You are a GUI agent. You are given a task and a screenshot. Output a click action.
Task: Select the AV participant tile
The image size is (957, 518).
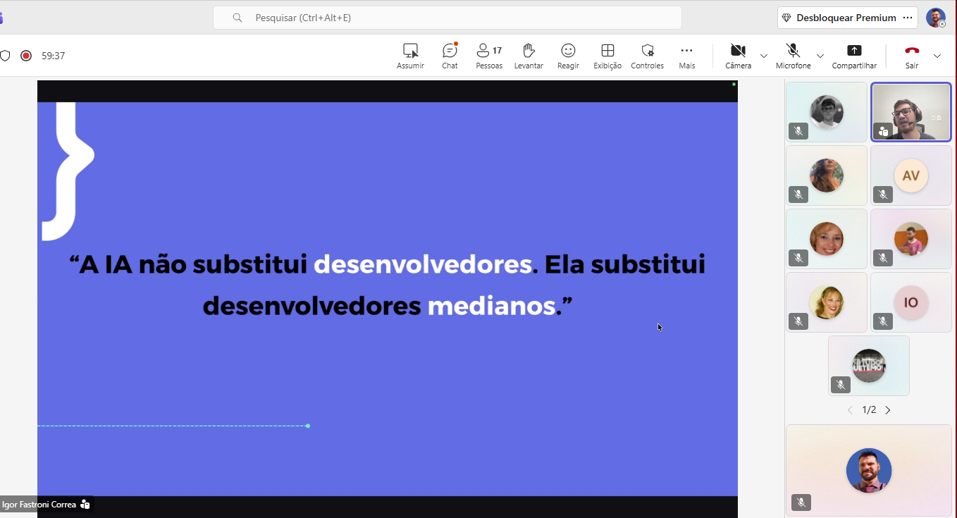click(910, 175)
